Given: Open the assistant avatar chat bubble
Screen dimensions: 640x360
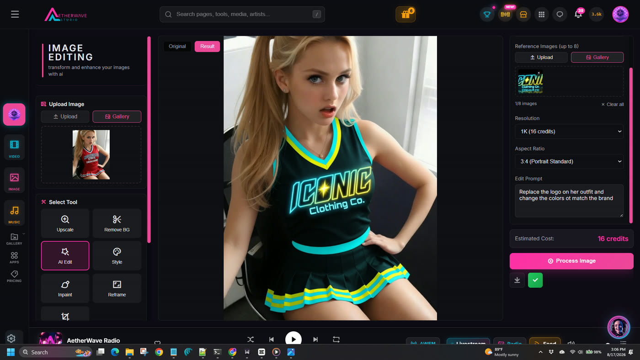Looking at the screenshot, I should pyautogui.click(x=619, y=327).
